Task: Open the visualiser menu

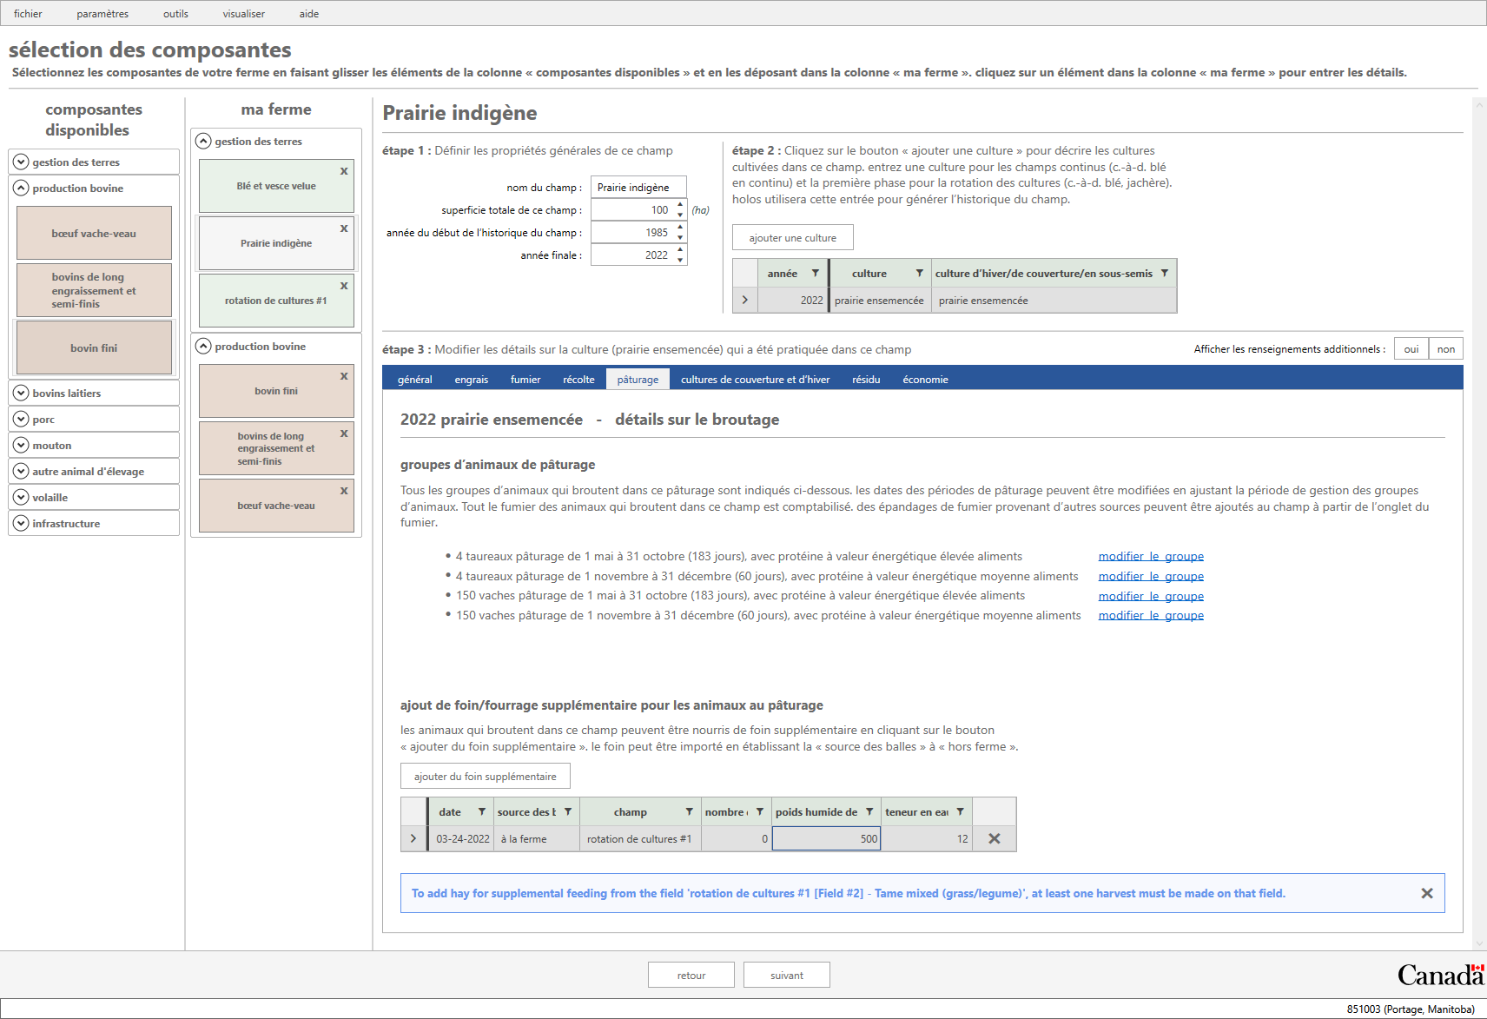Action: tap(243, 13)
